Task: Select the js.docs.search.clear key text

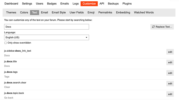Action: pos(15,83)
